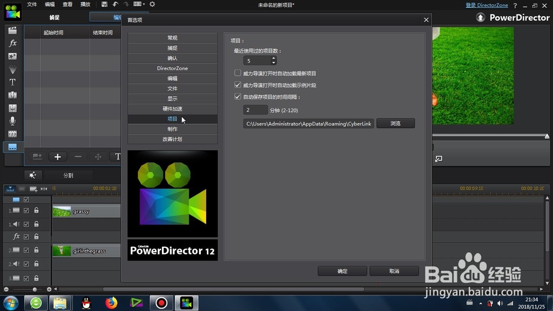Toggle auto-save project interval checkbox
Screen dimensions: 553x311
[x=238, y=96]
